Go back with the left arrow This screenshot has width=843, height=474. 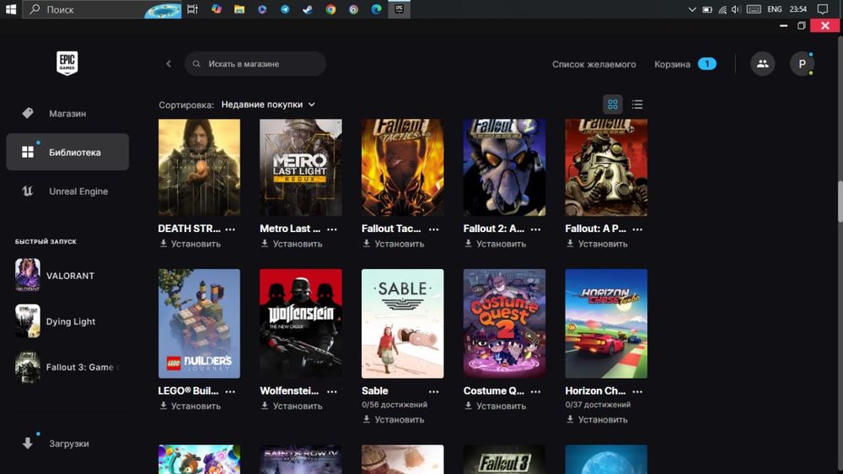169,63
